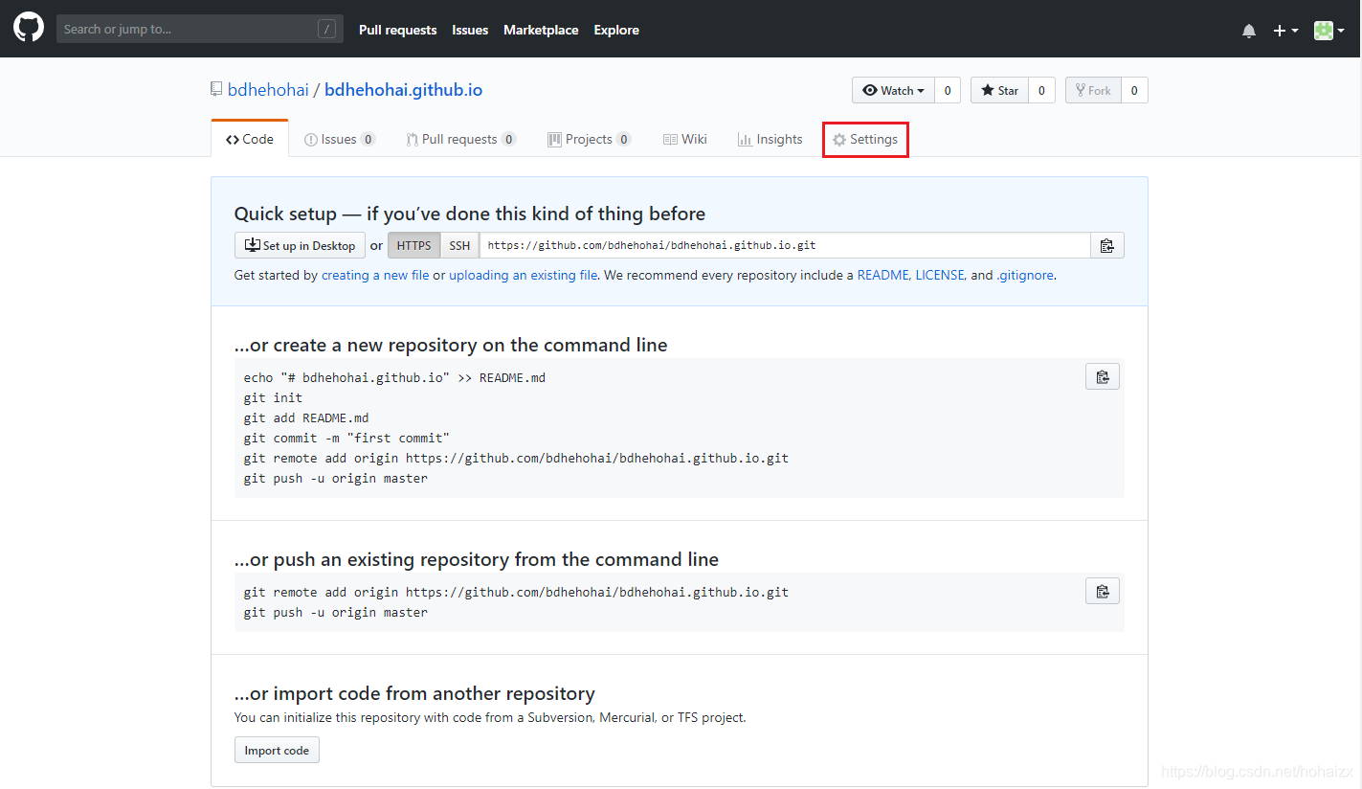Click the stargazers count next to Star

(1041, 90)
